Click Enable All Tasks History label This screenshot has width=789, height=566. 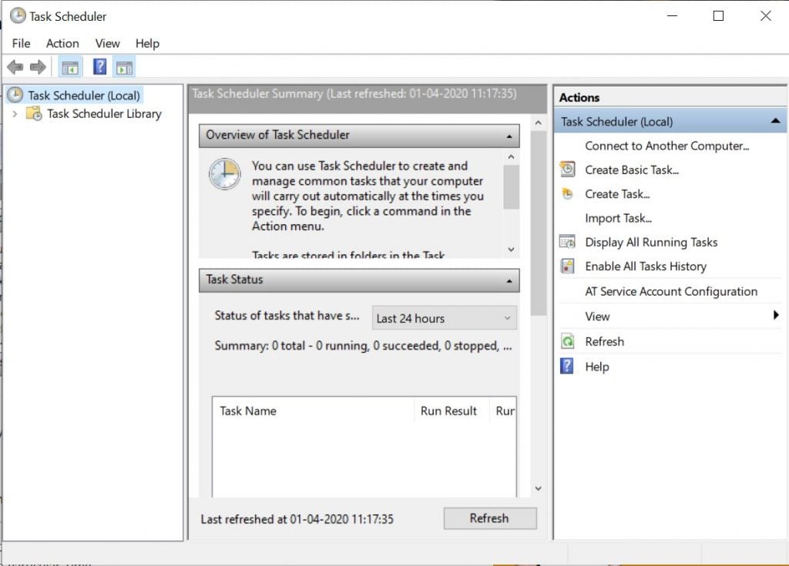coord(646,266)
